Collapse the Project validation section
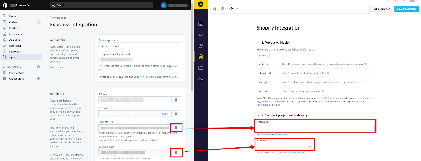The width and height of the screenshot is (421, 161). point(258,43)
